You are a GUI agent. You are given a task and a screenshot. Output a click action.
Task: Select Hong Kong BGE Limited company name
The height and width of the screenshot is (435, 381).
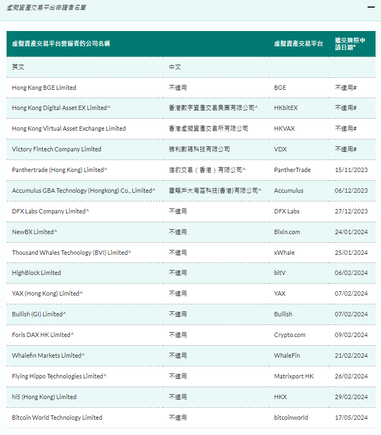pos(44,88)
